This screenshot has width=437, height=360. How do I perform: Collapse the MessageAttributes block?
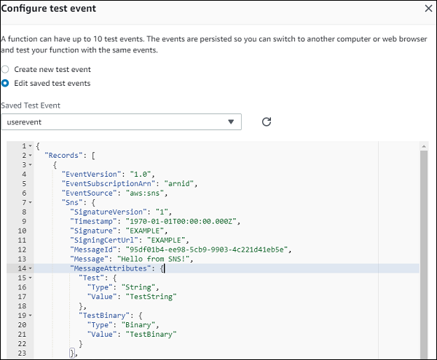click(x=30, y=268)
